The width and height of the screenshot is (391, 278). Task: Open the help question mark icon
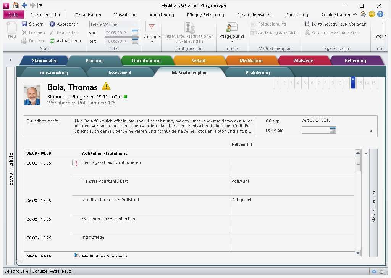click(x=380, y=14)
